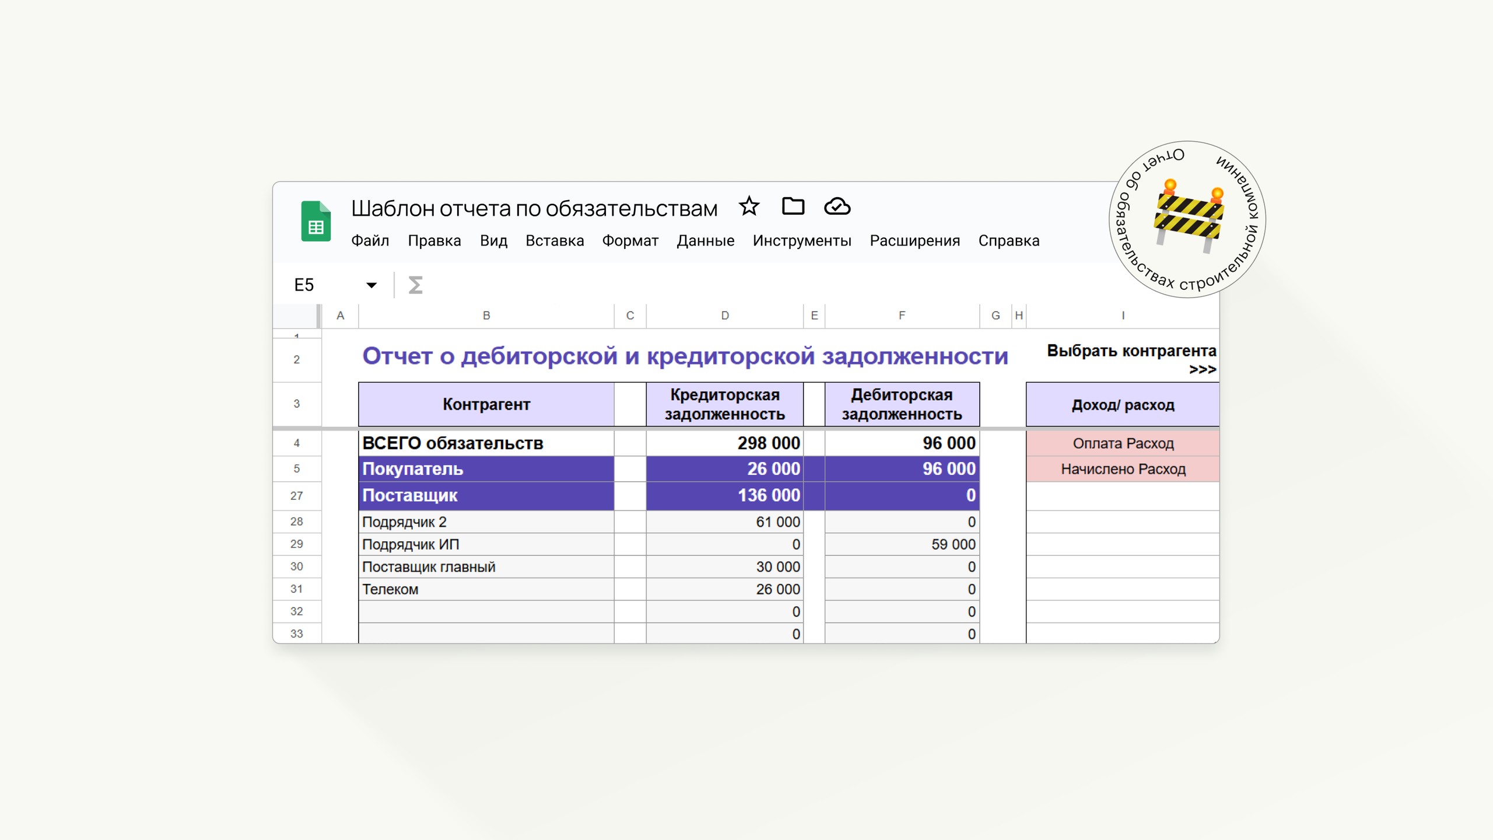This screenshot has width=1493, height=840.
Task: Open the Инструменты menu
Action: 801,240
